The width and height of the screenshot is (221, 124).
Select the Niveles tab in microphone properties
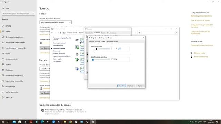click(x=103, y=42)
